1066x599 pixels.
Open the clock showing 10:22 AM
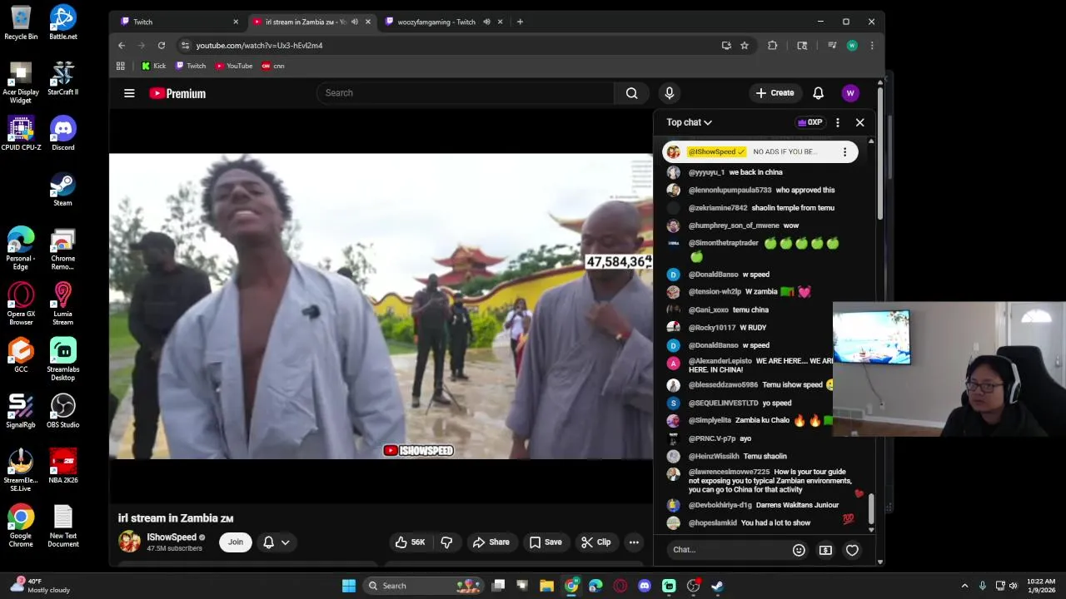1041,586
